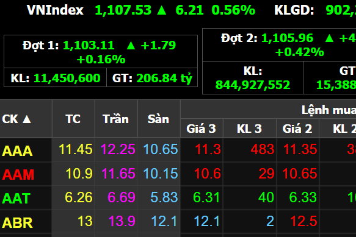Click AAM bid price 10.6
Image resolution: width=356 pixels, height=237 pixels.
(x=208, y=174)
